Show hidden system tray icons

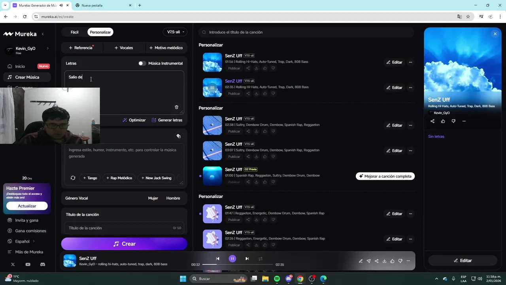tap(436, 279)
